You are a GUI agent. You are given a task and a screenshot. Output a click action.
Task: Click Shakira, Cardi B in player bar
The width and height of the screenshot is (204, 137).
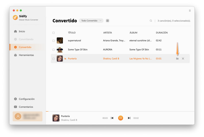point(69,120)
